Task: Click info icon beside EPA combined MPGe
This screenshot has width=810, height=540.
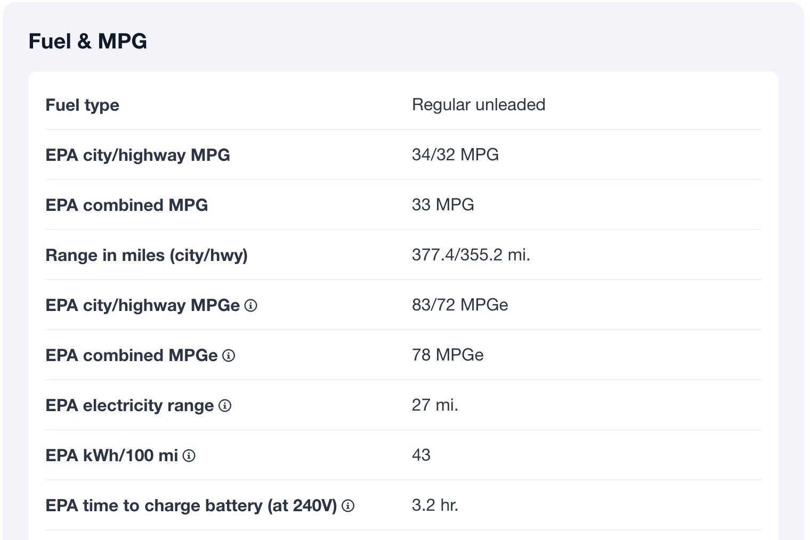Action: coord(229,356)
